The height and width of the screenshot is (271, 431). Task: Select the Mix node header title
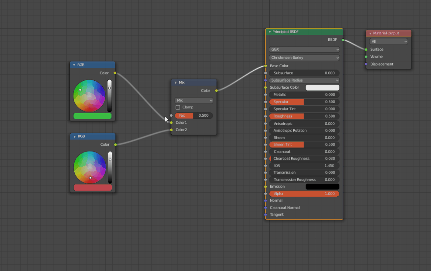[182, 82]
